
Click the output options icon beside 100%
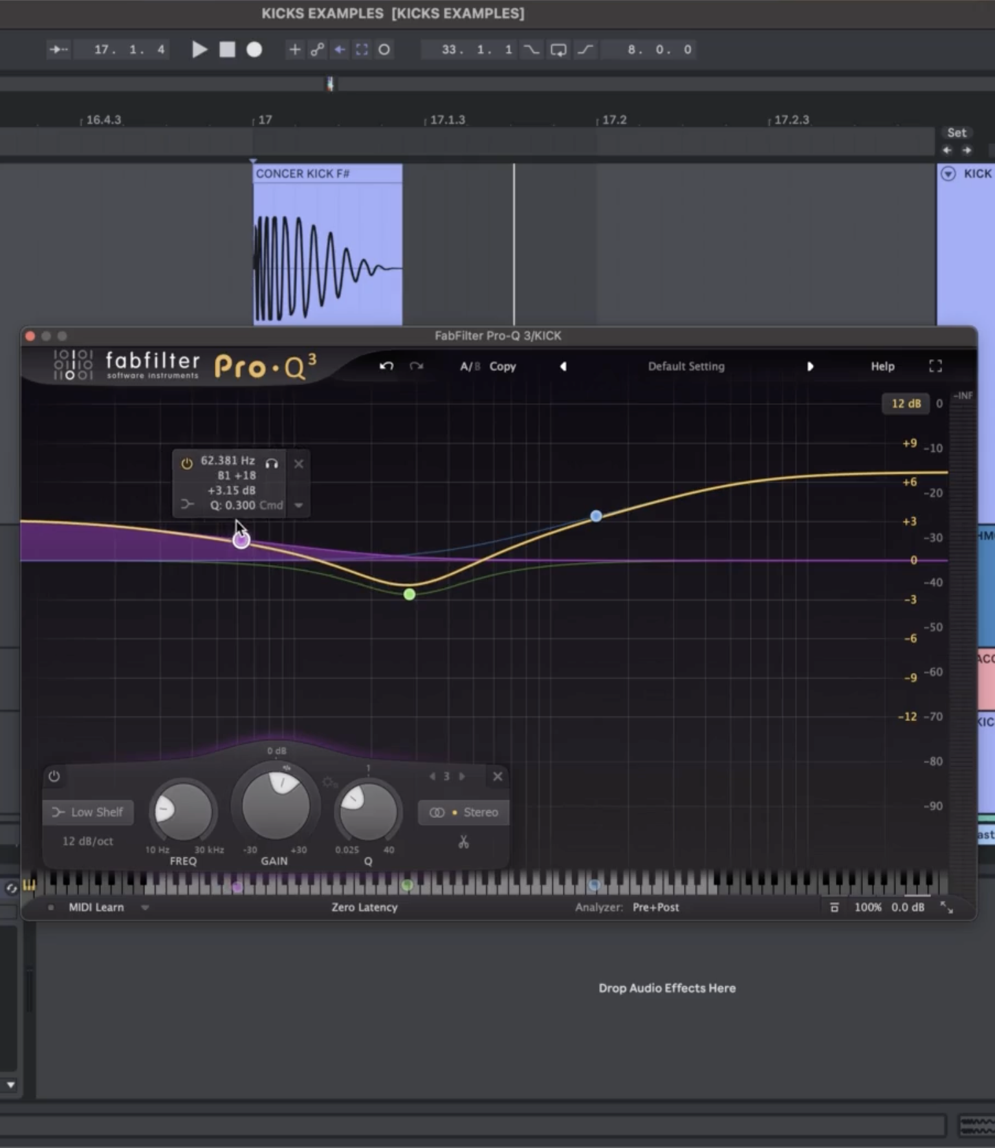[x=834, y=907]
